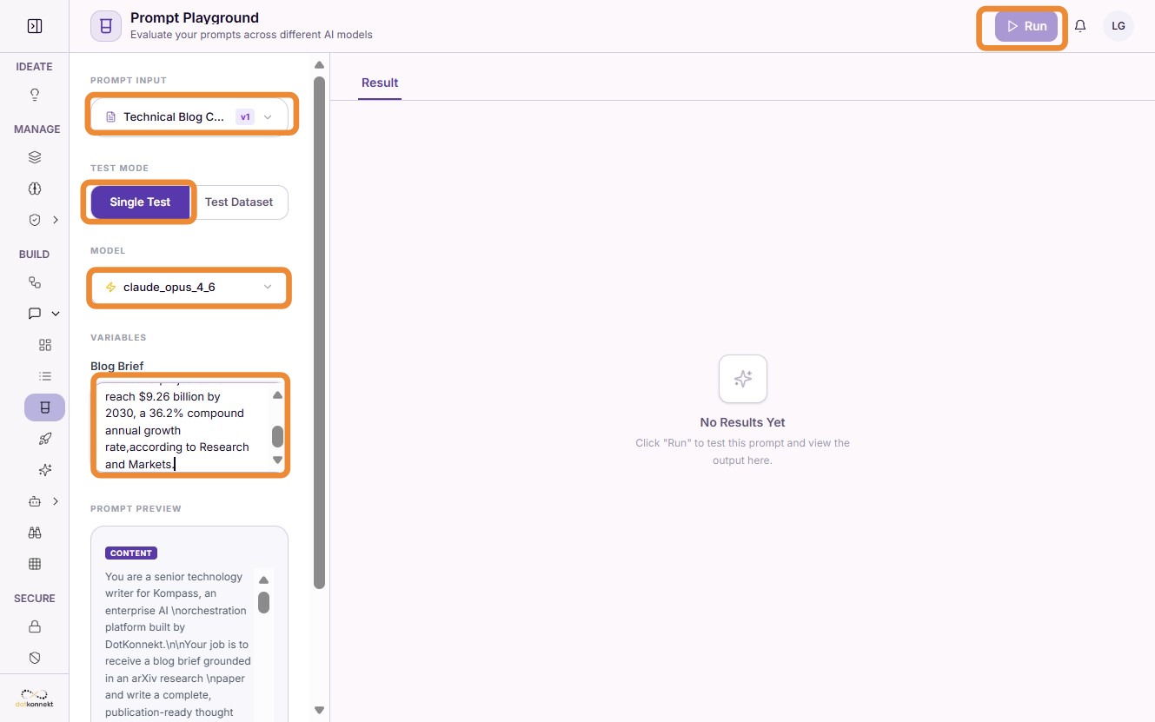Open the LG user avatar menu
The width and height of the screenshot is (1155, 722).
pyautogui.click(x=1118, y=26)
